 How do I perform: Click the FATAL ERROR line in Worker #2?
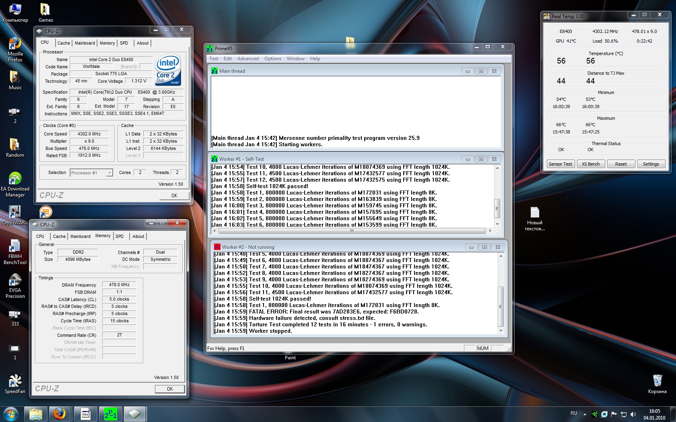pyautogui.click(x=317, y=312)
